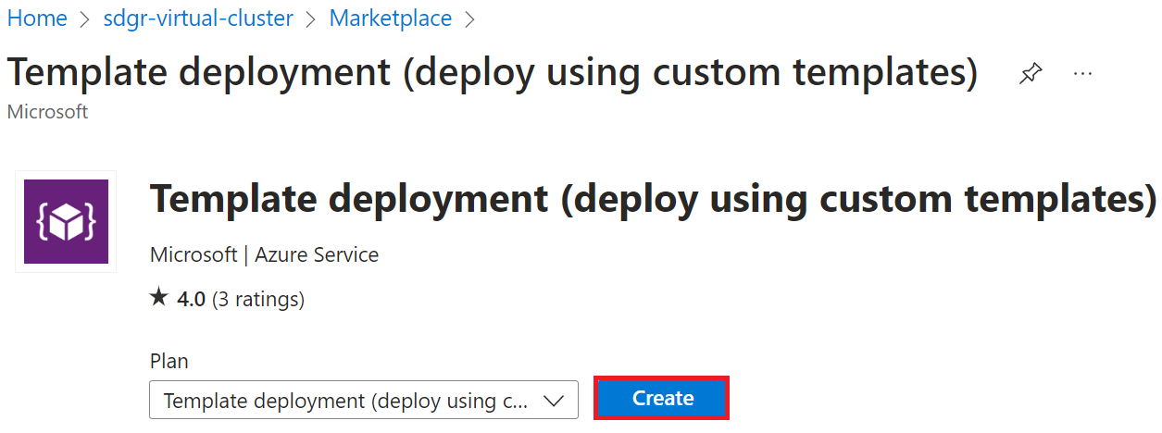Go to the Home breadcrumb

[37, 19]
